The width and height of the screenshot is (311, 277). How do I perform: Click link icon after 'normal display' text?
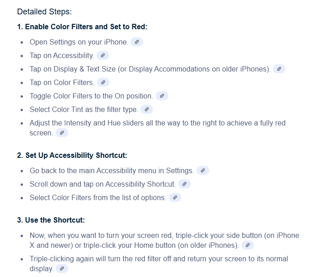(62, 268)
